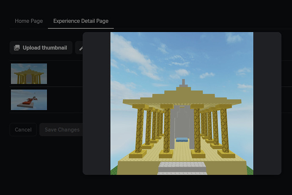Click the Upload thumbnail button
The height and width of the screenshot is (195, 292).
point(41,48)
